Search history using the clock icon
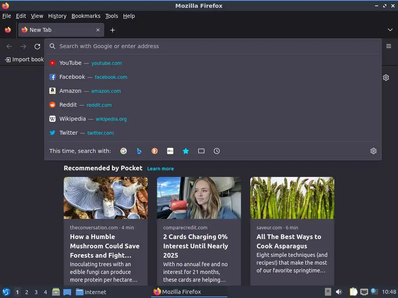 (x=217, y=151)
